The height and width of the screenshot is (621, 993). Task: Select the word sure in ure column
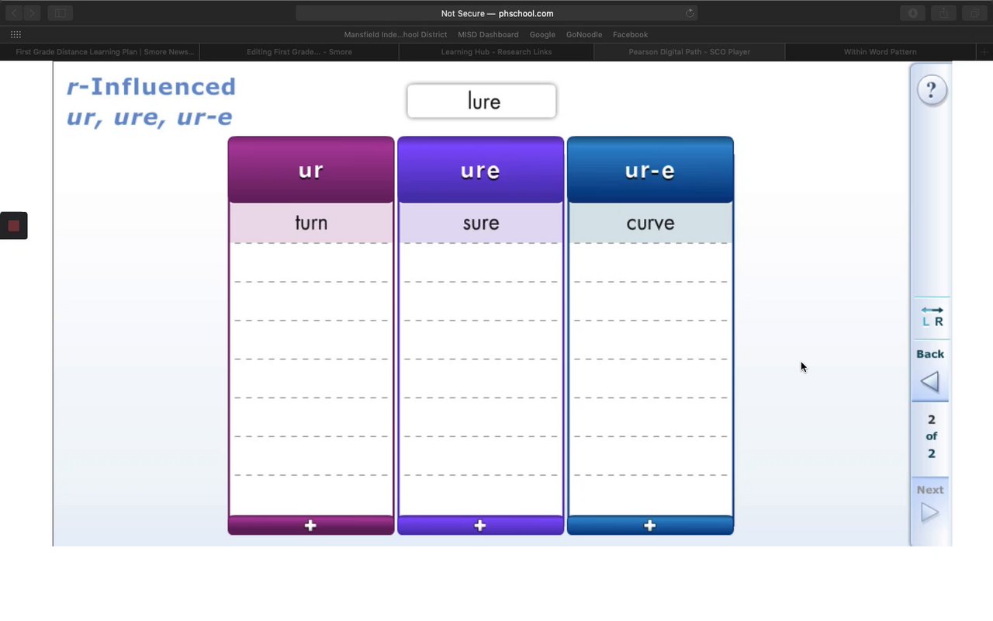481,223
